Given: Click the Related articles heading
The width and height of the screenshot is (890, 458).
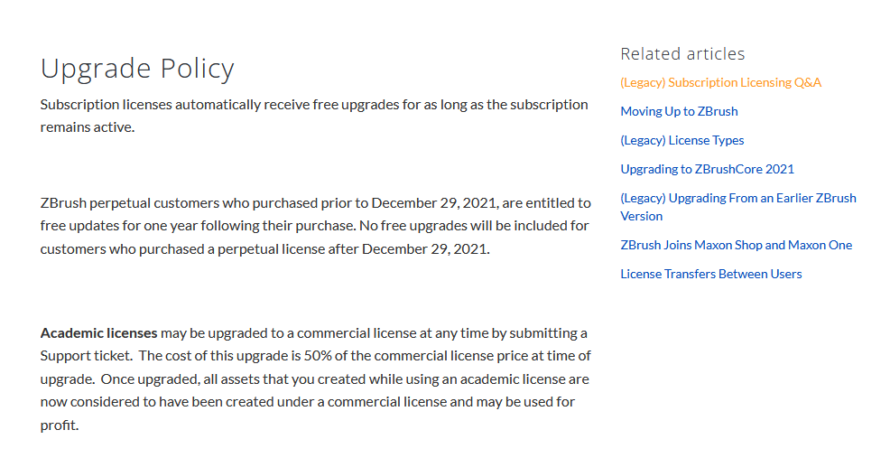Looking at the screenshot, I should [x=682, y=54].
